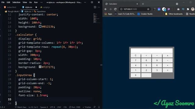Click the calculator 7 button
This screenshot has height=109, width=195.
coord(136,61)
